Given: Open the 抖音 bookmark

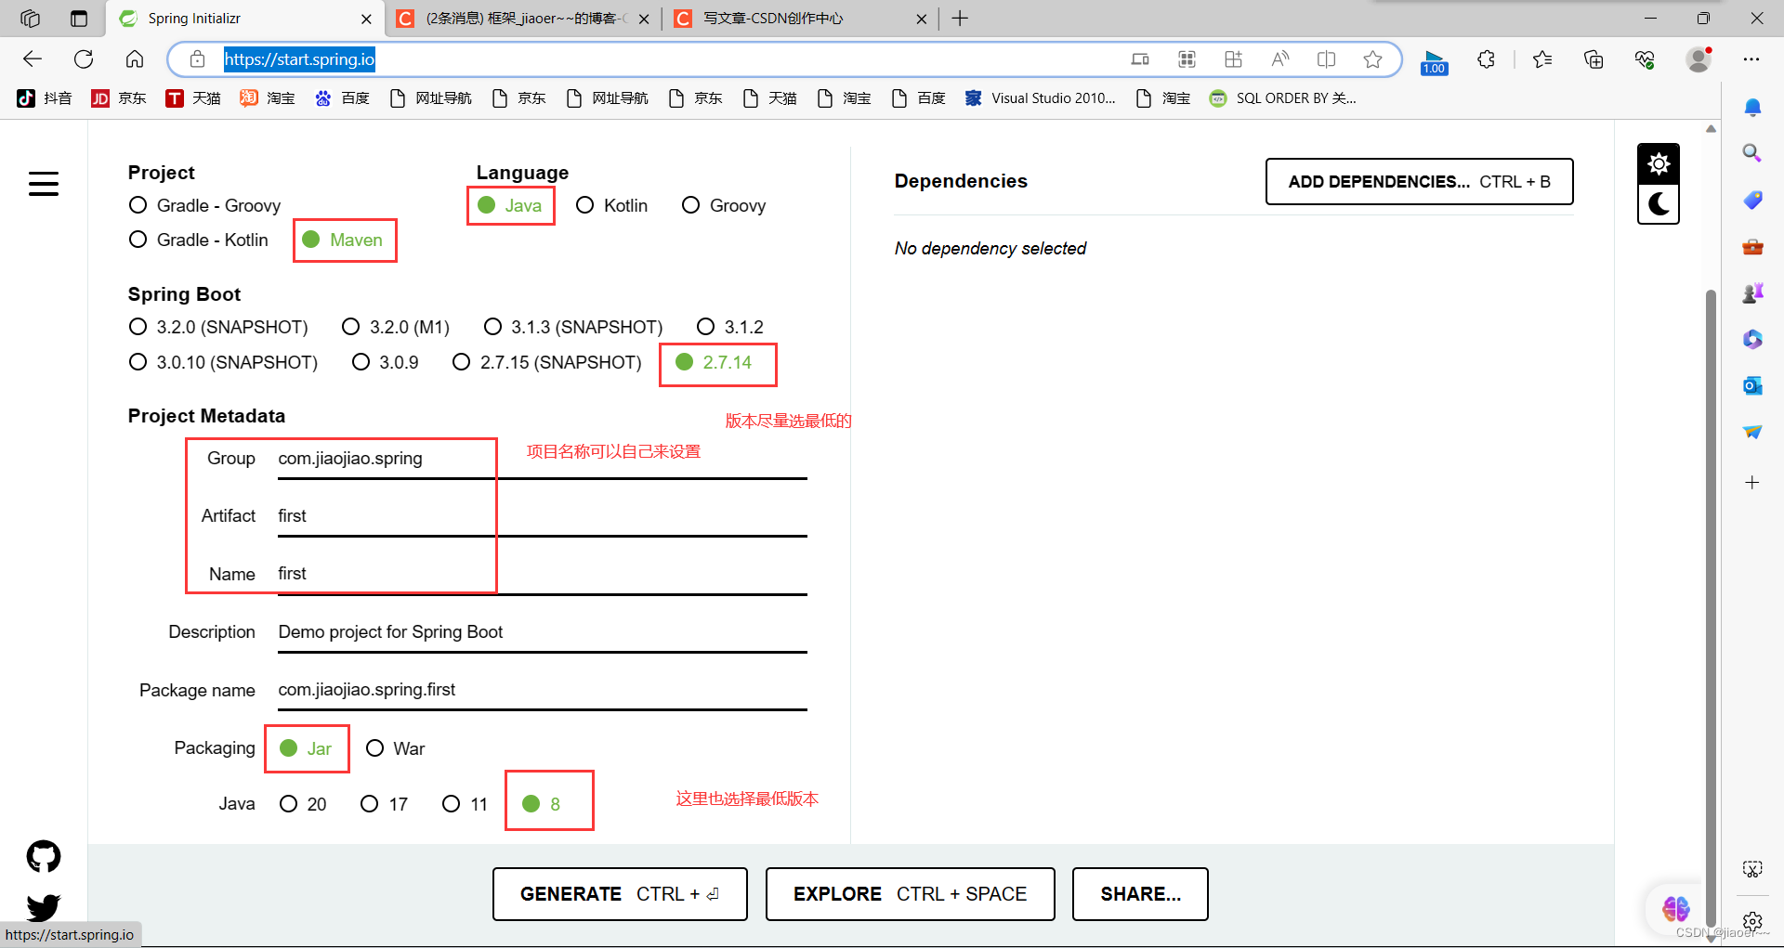Looking at the screenshot, I should click(x=45, y=98).
